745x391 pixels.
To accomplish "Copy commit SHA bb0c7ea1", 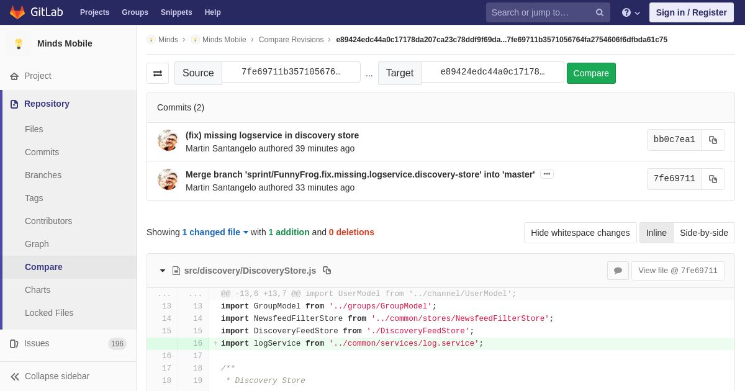I will (x=713, y=140).
